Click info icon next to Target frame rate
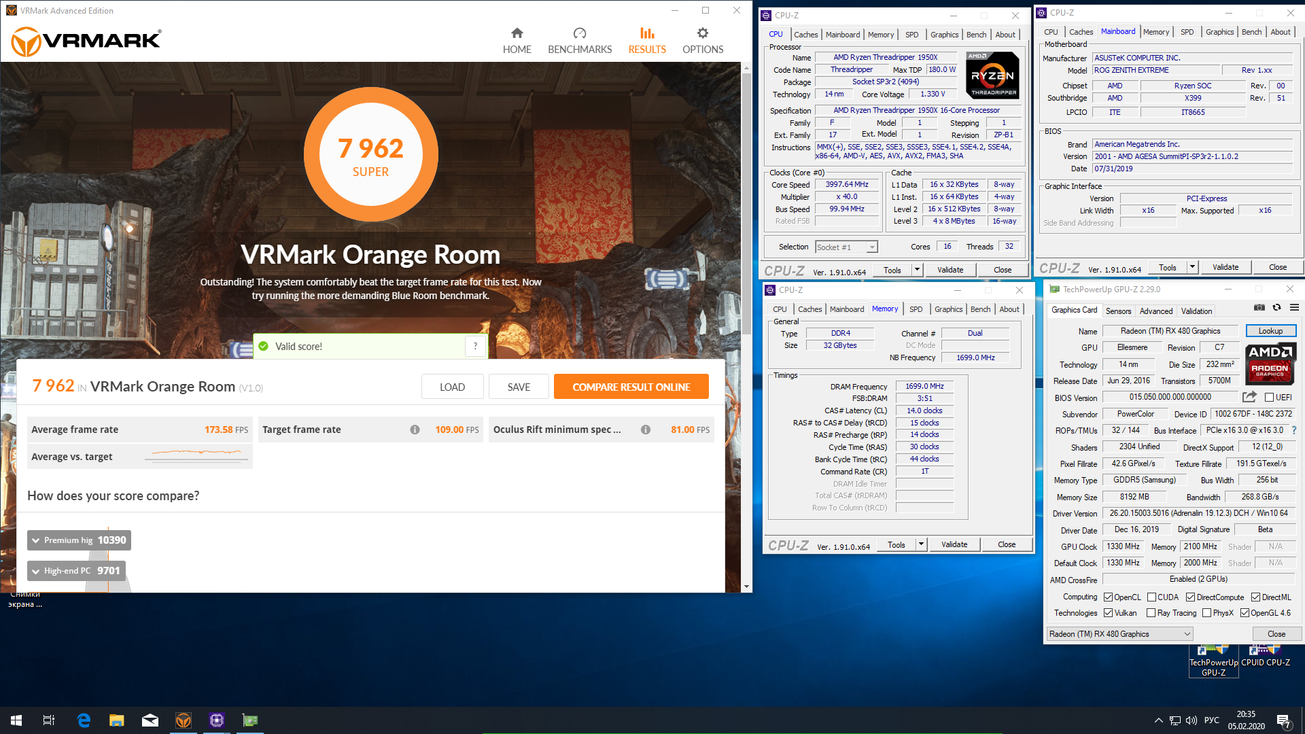1305x734 pixels. (415, 430)
